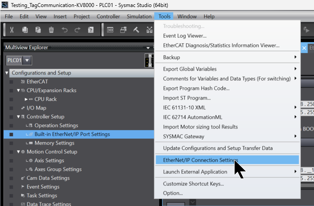
Task: Select EtherNet/IP Connection Settings menu item
Action: coord(227,160)
